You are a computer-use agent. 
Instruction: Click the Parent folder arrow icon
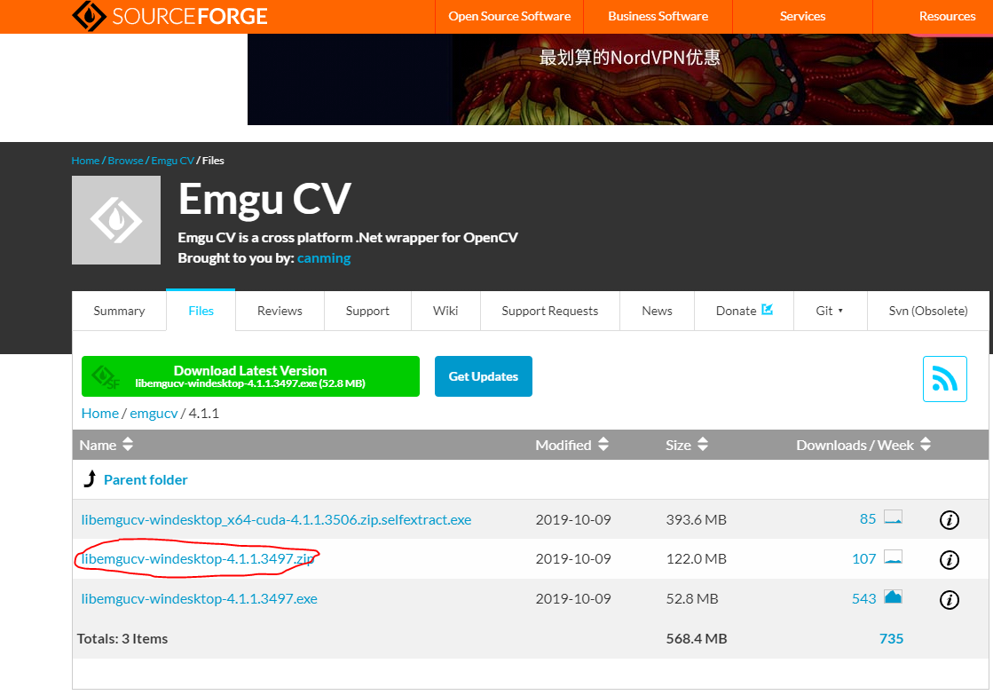[89, 478]
